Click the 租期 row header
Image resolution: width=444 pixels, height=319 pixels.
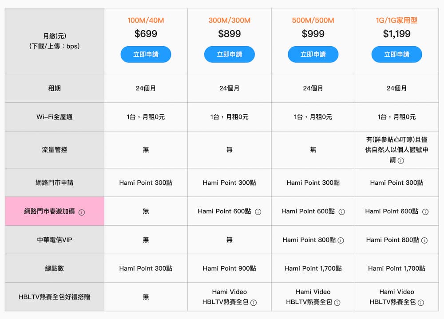tap(54, 88)
